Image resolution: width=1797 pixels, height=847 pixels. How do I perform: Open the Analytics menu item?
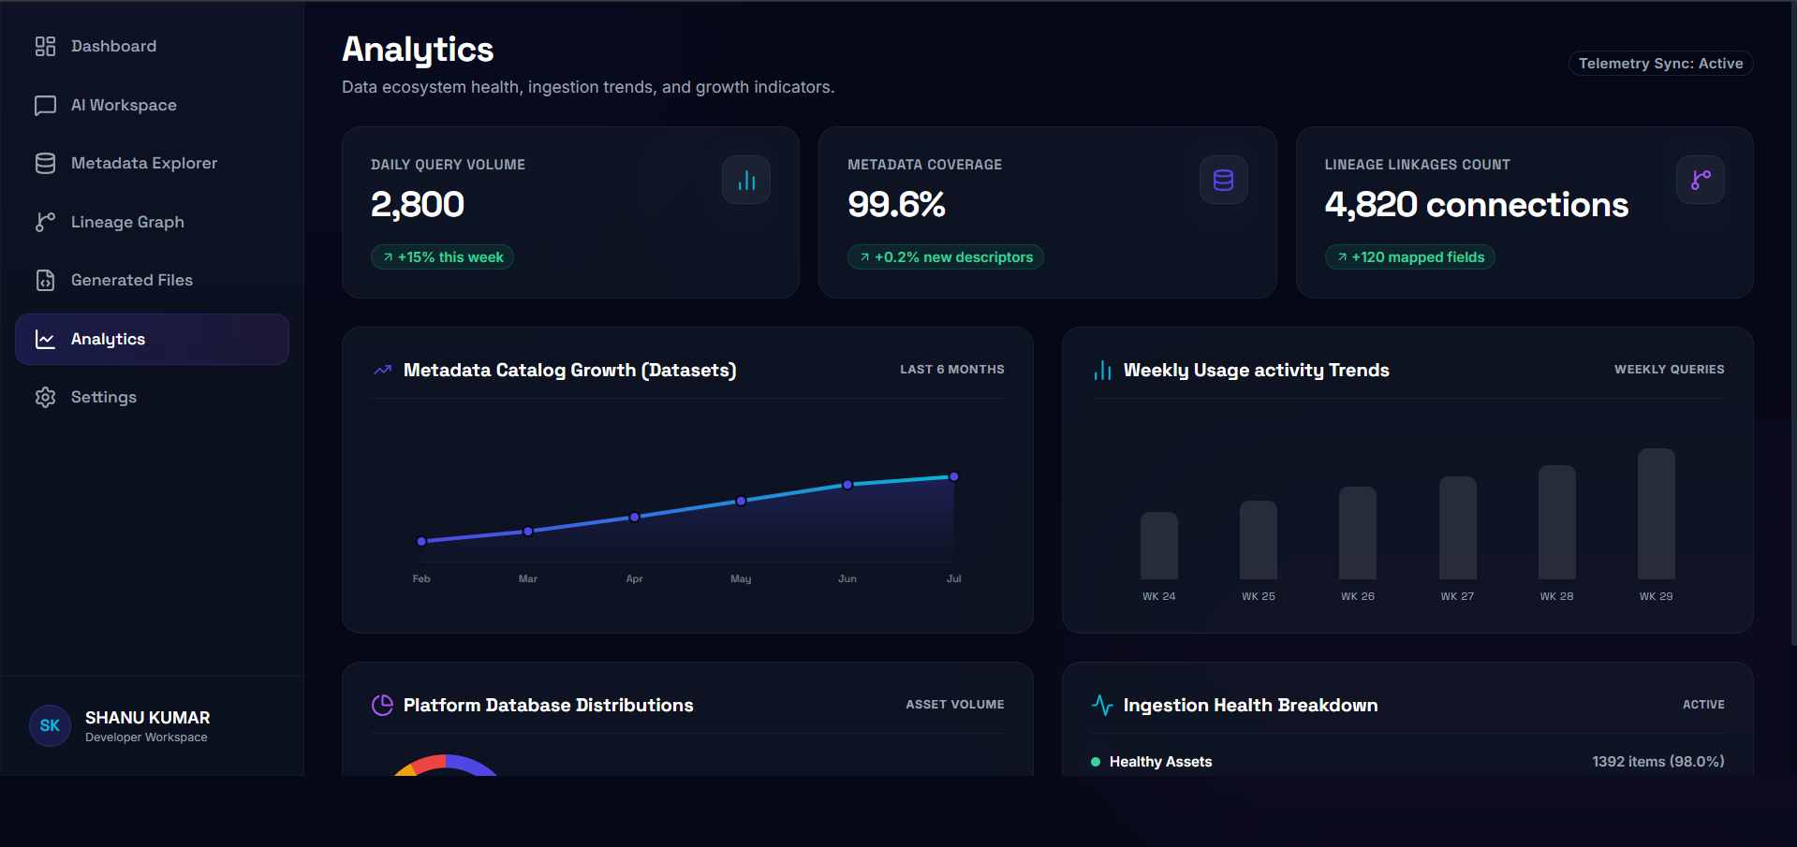point(152,339)
